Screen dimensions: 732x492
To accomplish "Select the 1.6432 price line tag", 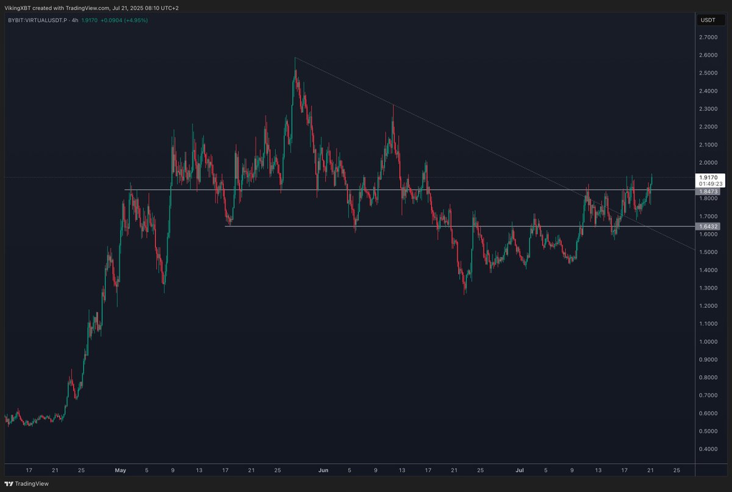I will coord(708,226).
